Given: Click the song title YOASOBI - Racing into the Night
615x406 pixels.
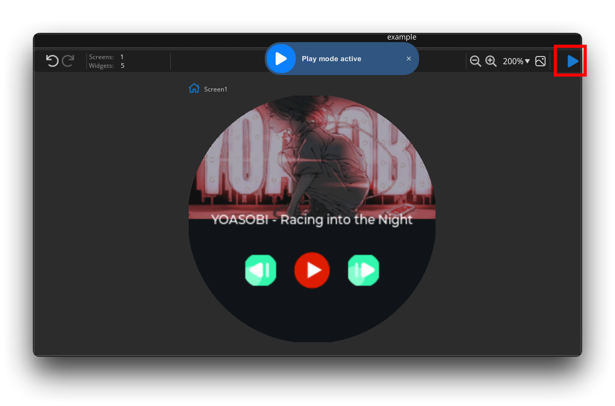Looking at the screenshot, I should [312, 220].
